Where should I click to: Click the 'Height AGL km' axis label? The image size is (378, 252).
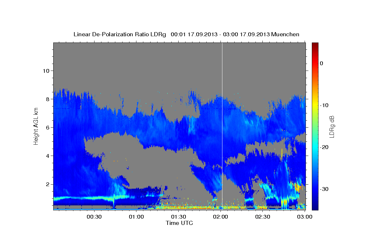click(36, 126)
